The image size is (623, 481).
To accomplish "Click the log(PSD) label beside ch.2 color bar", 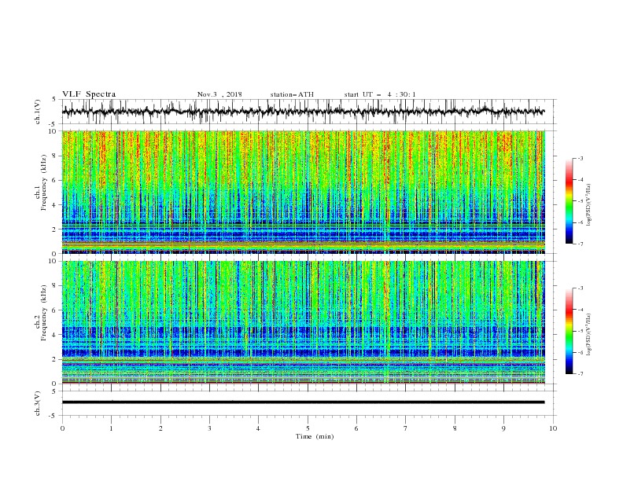I will point(588,335).
